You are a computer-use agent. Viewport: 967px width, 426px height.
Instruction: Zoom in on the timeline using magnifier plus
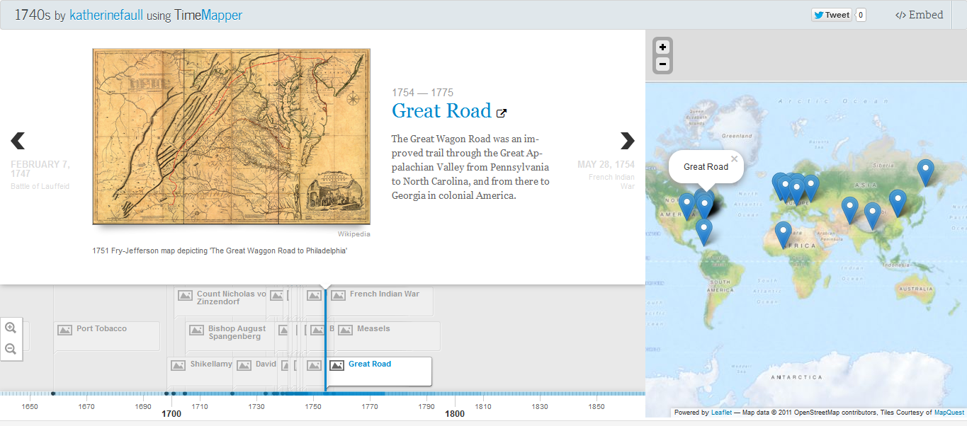[11, 328]
